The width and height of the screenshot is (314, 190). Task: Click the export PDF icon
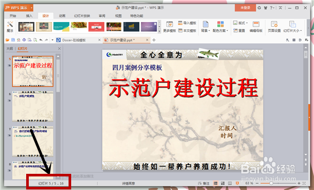click(18, 40)
